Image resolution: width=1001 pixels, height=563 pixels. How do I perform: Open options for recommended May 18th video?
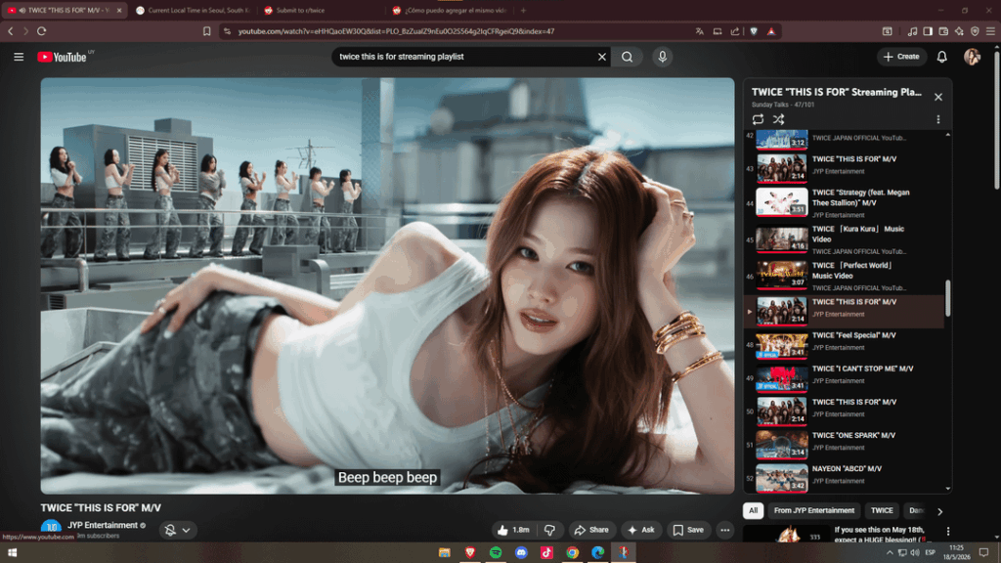(x=947, y=531)
